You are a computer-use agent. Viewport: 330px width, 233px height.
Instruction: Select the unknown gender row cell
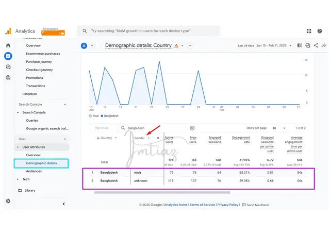(x=141, y=180)
